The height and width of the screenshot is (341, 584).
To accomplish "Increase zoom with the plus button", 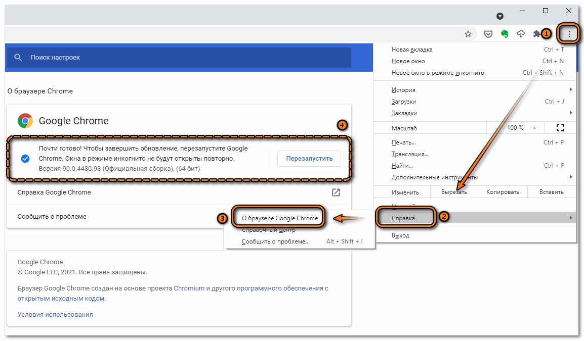I will click(x=534, y=128).
